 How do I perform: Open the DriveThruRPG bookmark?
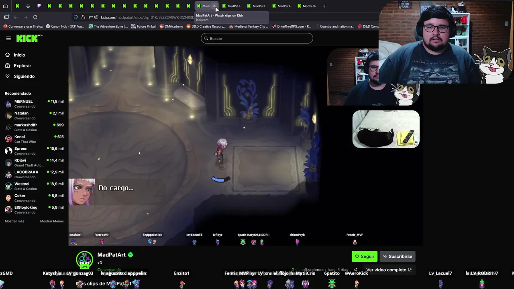tap(292, 26)
